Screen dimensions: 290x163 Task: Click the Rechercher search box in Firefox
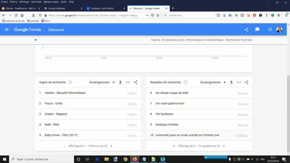tap(188, 15)
